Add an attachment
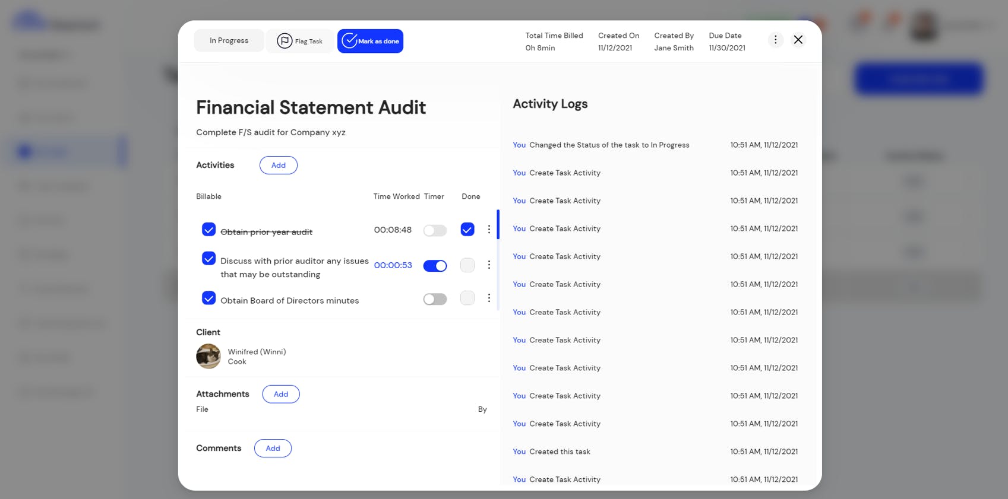This screenshot has width=1008, height=499. 281,394
